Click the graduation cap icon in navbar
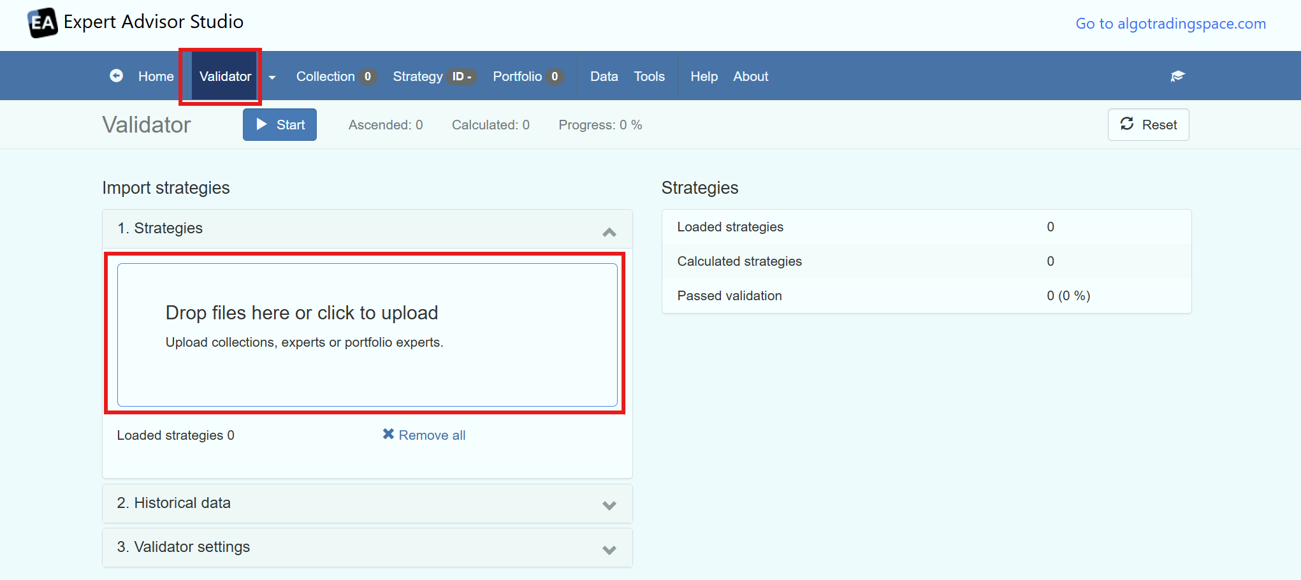Viewport: 1301px width, 580px height. [1177, 76]
